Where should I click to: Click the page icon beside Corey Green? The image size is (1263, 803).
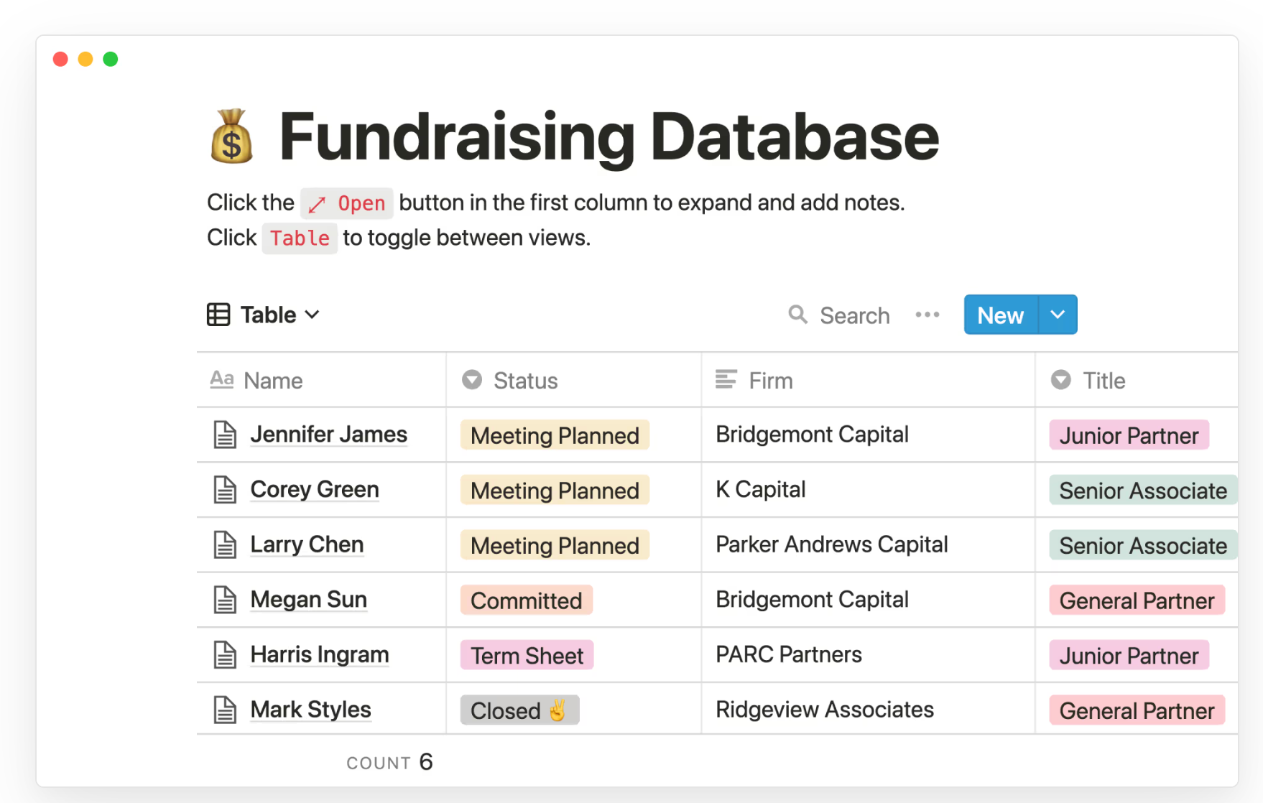pos(225,490)
